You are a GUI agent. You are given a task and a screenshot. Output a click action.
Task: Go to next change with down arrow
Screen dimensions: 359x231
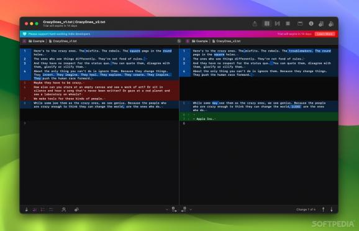pyautogui.click(x=331, y=209)
